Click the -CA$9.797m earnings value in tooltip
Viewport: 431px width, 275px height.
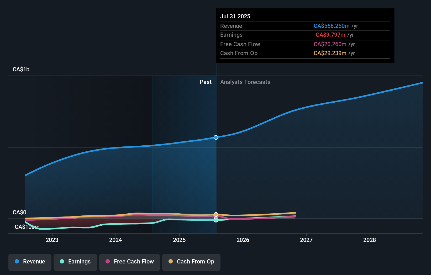(329, 35)
